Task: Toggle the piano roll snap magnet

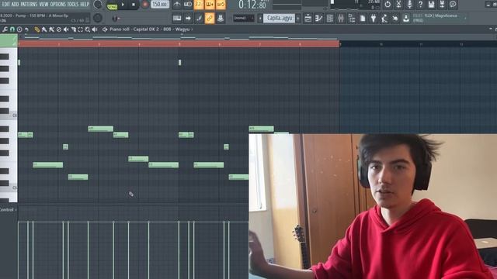Action: (12, 29)
